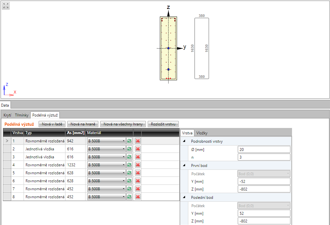
Task: Select row selector arrow of layer 1
Action: point(7,141)
